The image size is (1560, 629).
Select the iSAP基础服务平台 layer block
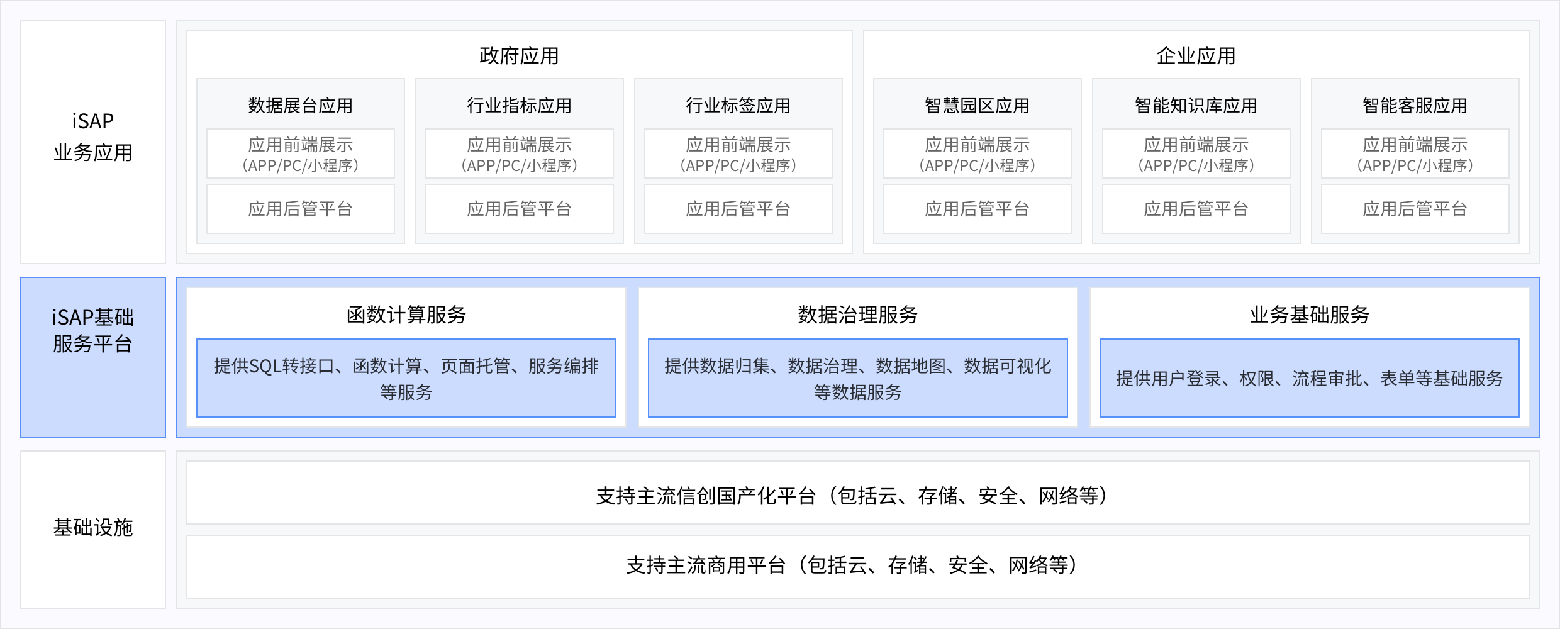93,331
